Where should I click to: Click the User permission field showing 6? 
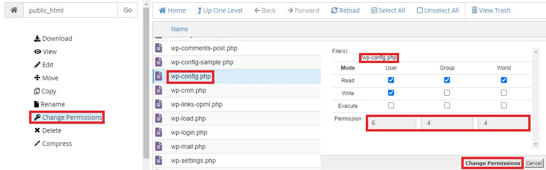(x=392, y=123)
